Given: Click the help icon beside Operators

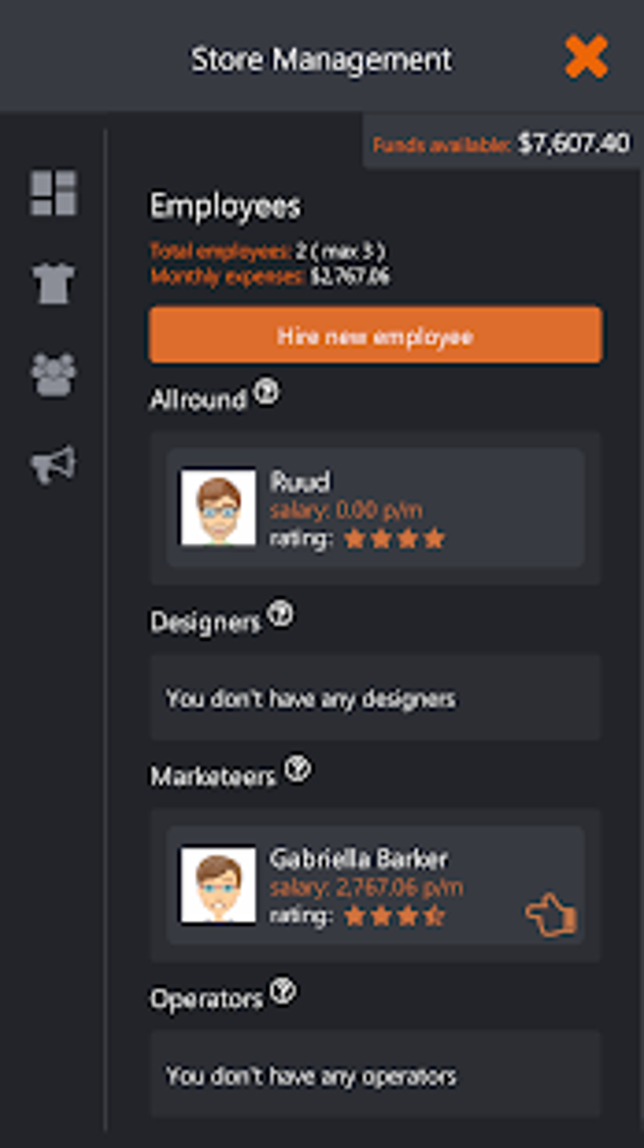Looking at the screenshot, I should tap(283, 991).
